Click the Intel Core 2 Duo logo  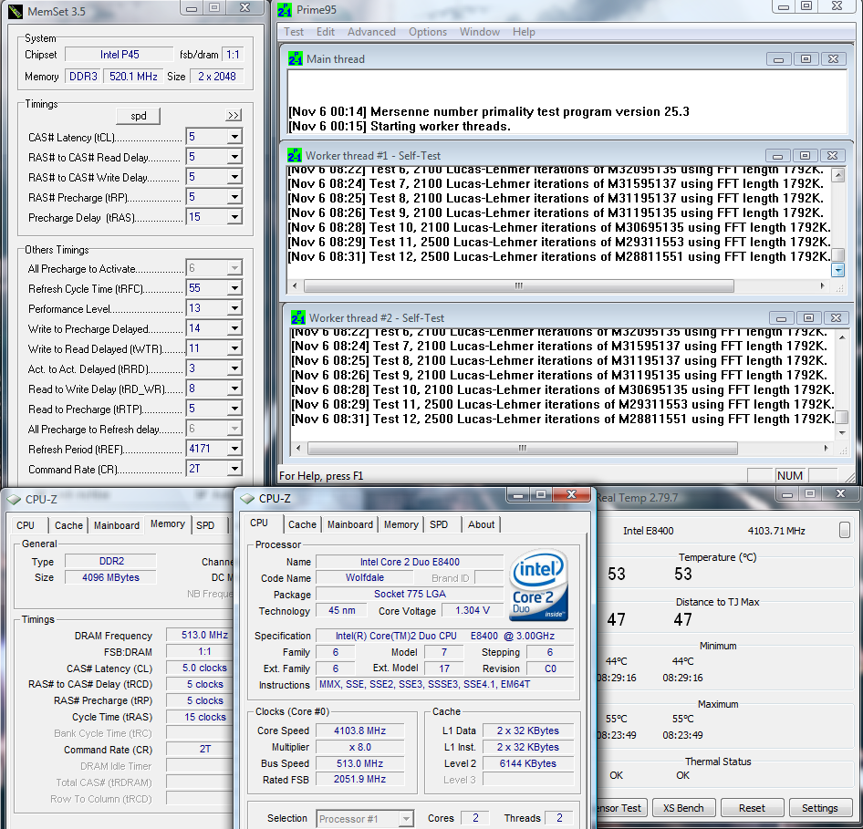[539, 585]
